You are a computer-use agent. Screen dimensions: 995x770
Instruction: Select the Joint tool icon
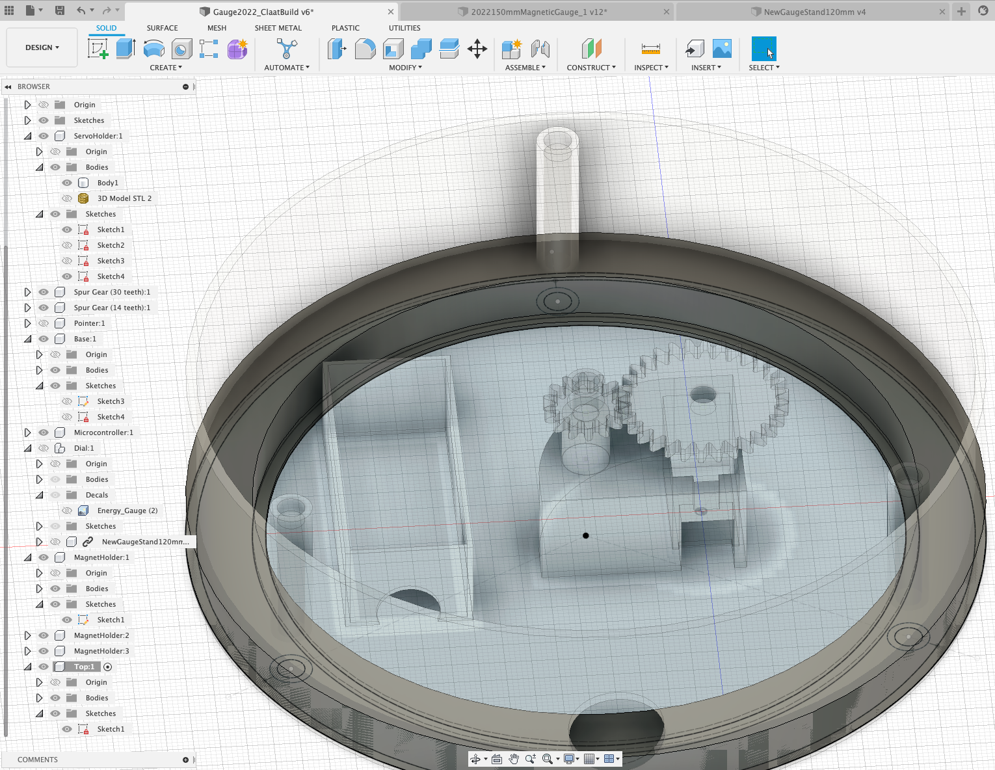pos(540,49)
